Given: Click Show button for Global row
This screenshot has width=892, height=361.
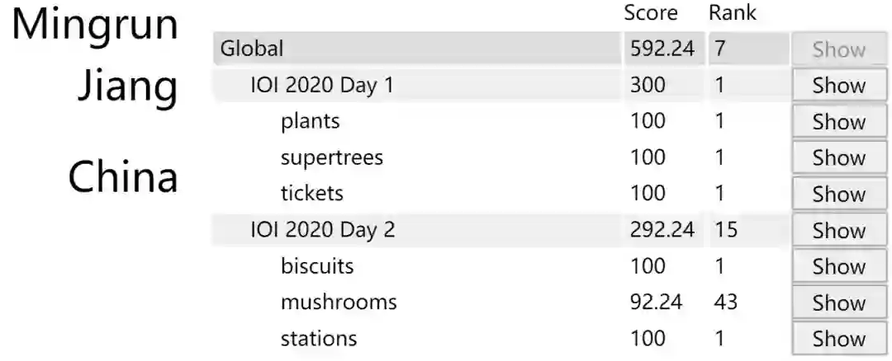Looking at the screenshot, I should click(x=838, y=49).
